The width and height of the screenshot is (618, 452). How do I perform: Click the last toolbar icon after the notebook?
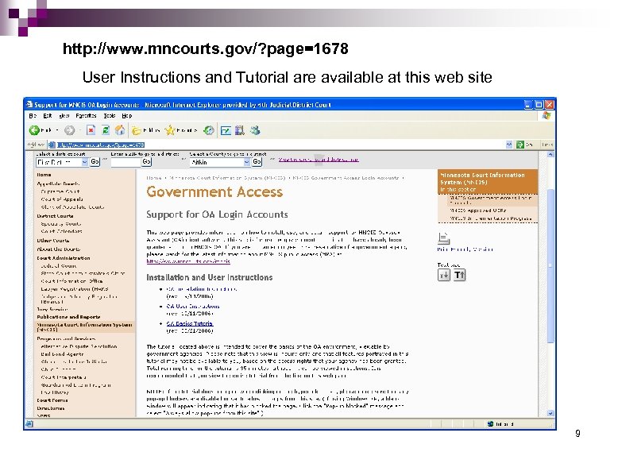tap(255, 130)
